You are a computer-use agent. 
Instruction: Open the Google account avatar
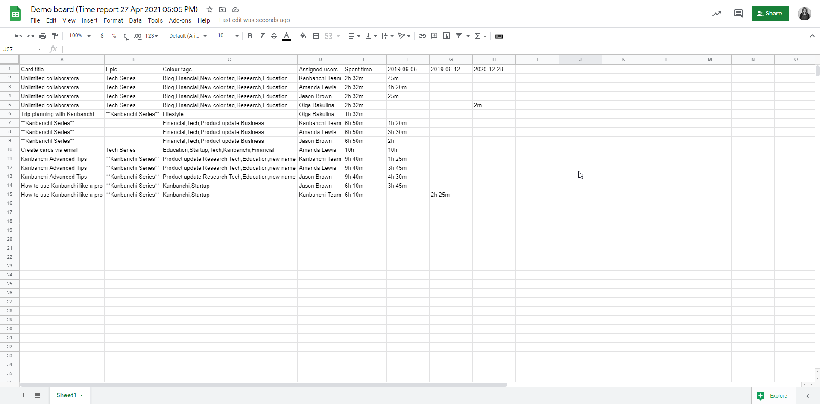(805, 14)
